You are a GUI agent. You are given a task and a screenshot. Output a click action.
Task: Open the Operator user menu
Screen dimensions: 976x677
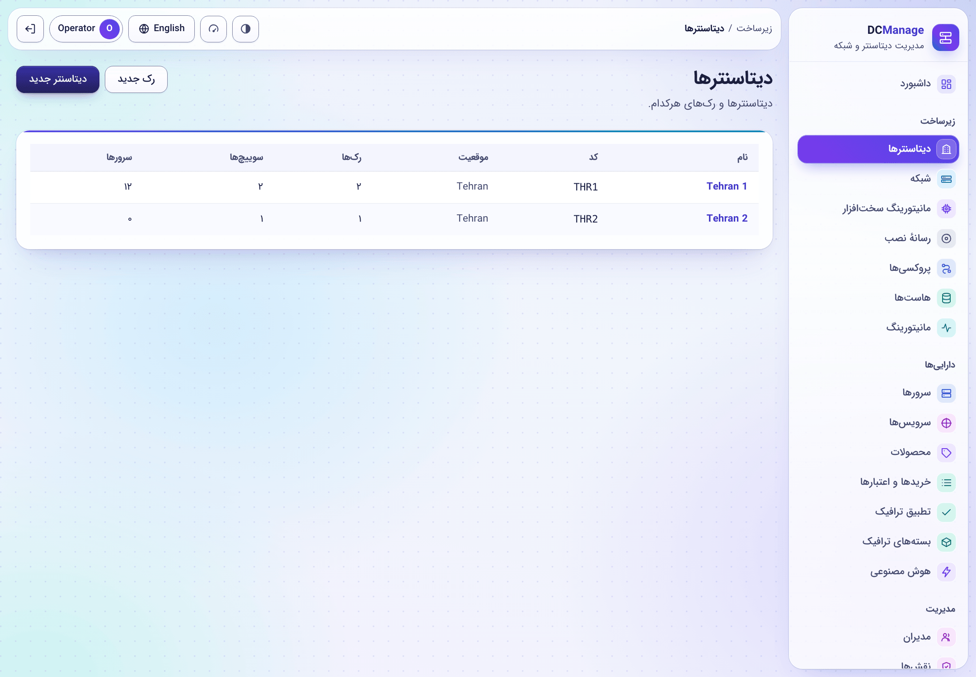tap(86, 29)
